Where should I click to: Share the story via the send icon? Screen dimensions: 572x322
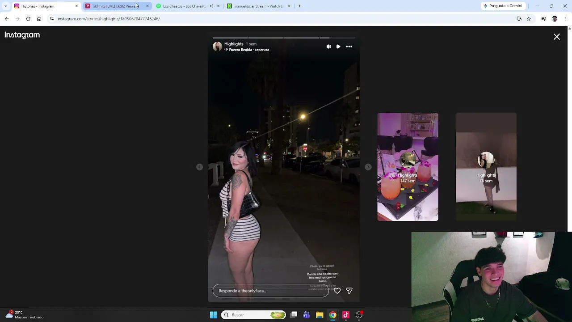point(349,291)
